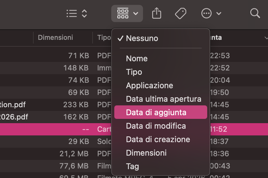268x178 pixels.
Task: Open the chevron beside the grouping icon
Action: (135, 13)
